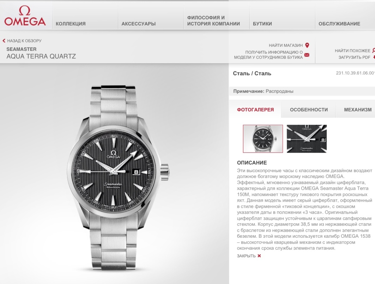Click ПОЛУЧИТЬ ИНФОРМАЦИЮ О МОДЕЛИ link
The height and width of the screenshot is (284, 375).
(268, 55)
